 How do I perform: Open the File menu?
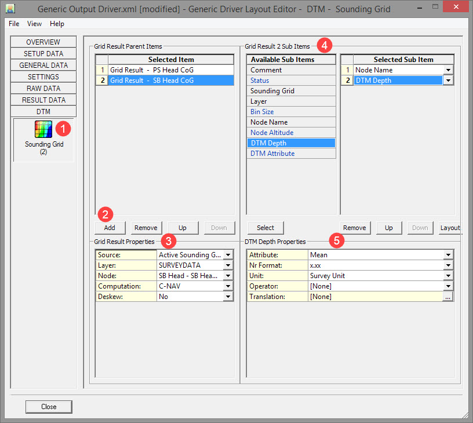coord(14,24)
